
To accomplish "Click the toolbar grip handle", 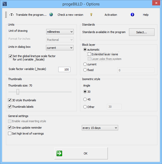I will coord(6,15).
